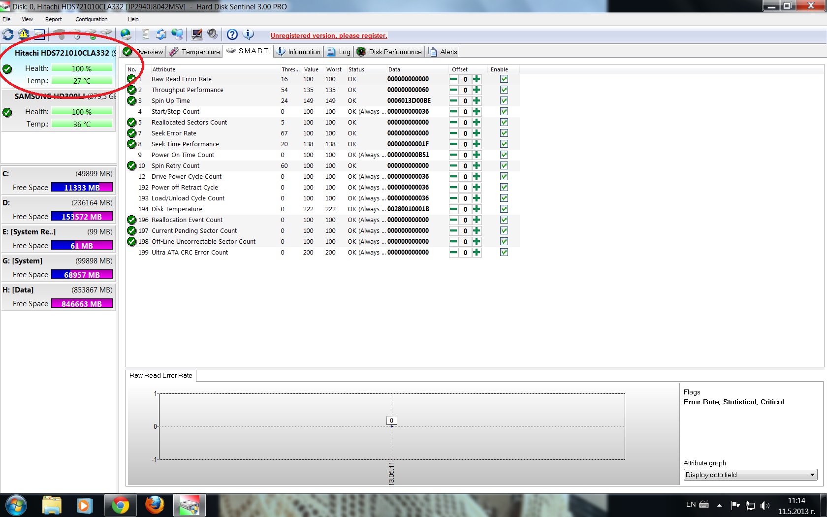Increase offset for Power On Time Count
This screenshot has width=827, height=517.
[x=477, y=155]
